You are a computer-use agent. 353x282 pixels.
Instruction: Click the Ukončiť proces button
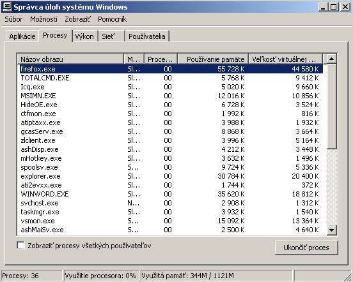(x=306, y=248)
